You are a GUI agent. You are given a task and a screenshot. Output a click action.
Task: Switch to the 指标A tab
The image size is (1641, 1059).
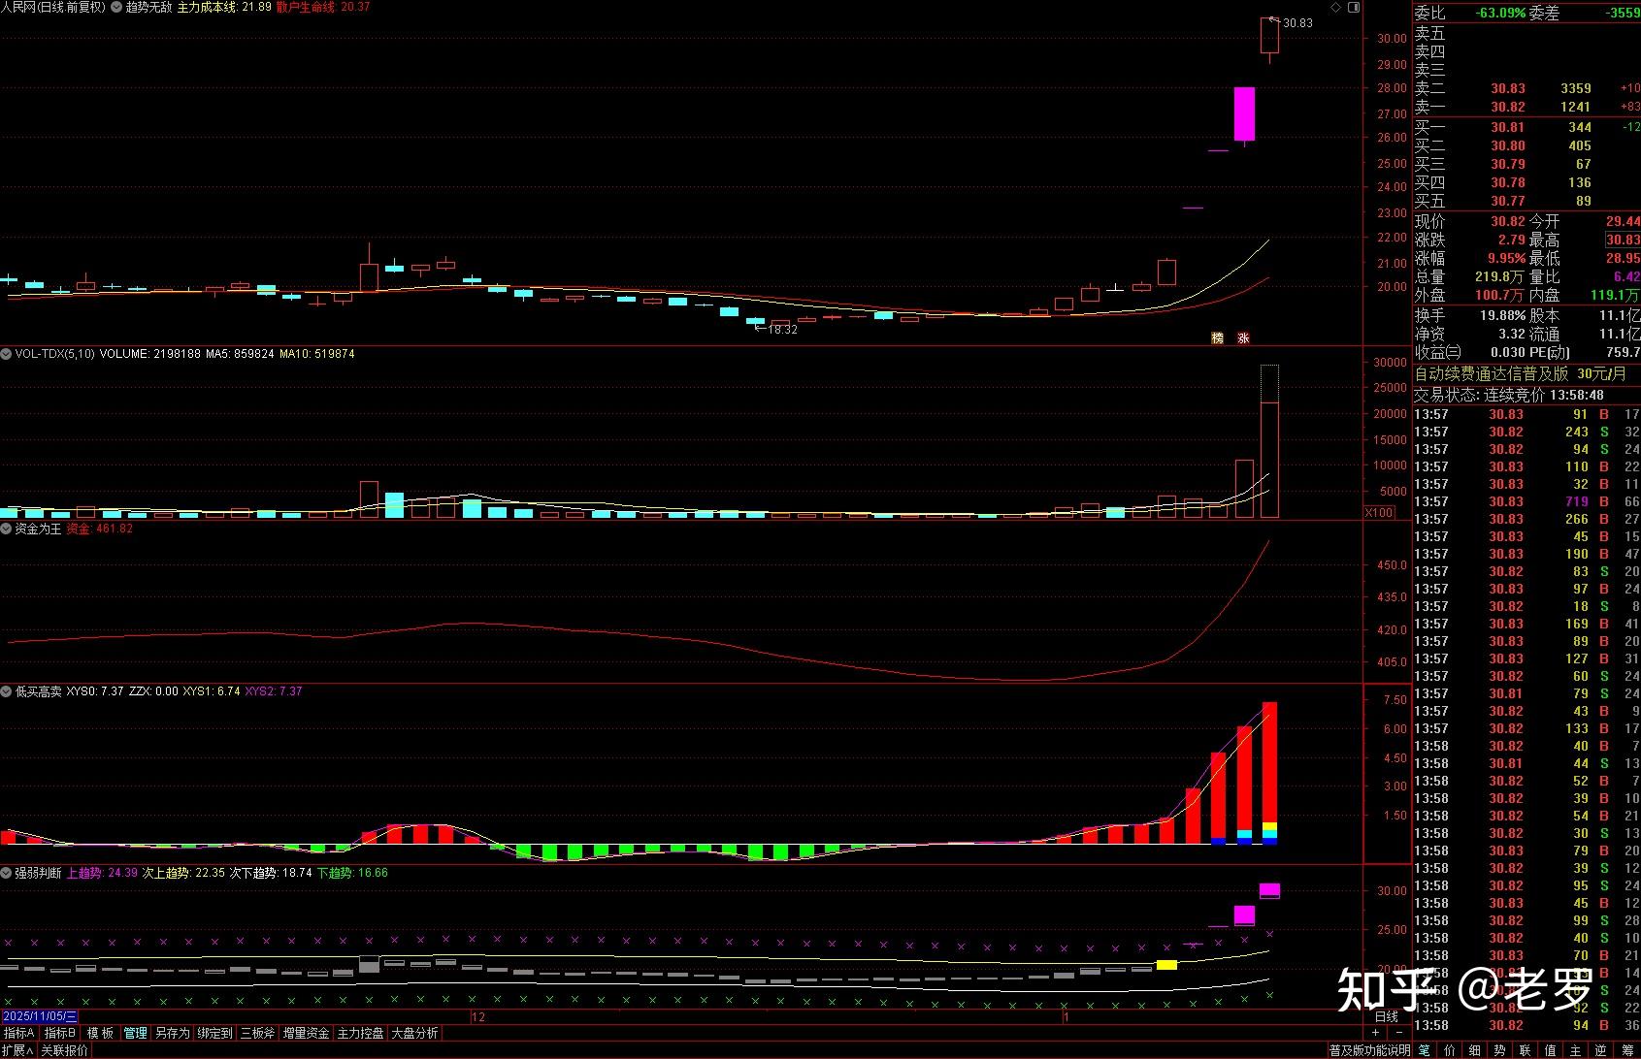[x=19, y=1034]
